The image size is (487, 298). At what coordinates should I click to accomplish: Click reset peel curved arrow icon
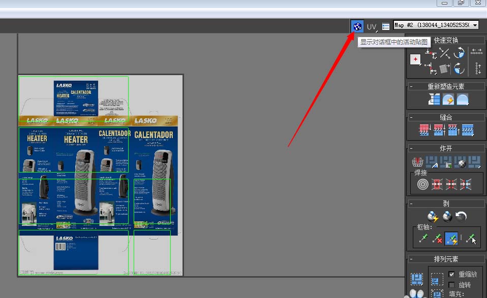click(x=461, y=216)
